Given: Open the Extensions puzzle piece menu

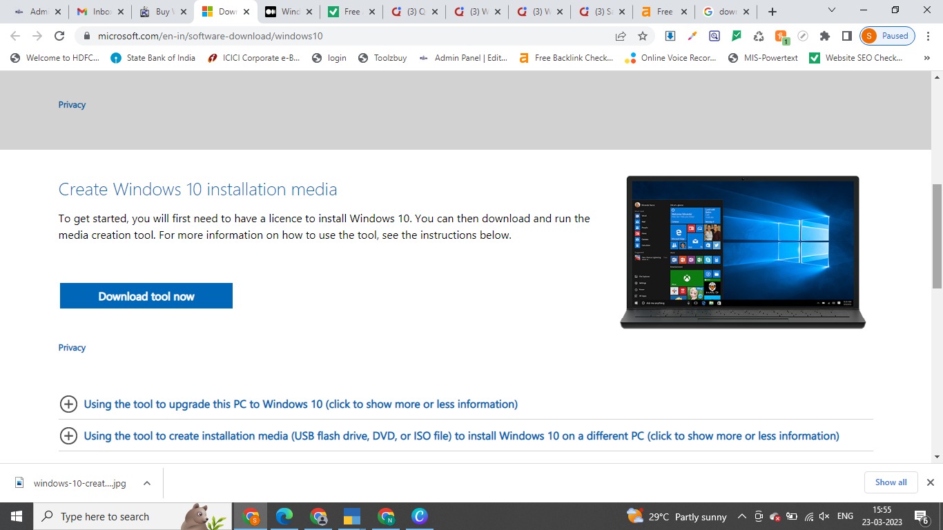Looking at the screenshot, I should [x=825, y=36].
